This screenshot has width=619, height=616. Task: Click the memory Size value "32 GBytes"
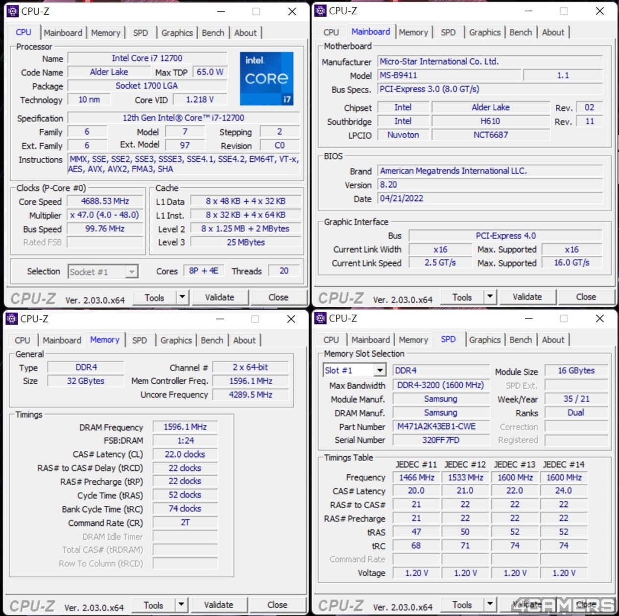(x=86, y=381)
